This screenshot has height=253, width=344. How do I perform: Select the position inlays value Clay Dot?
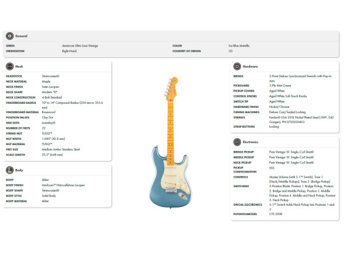click(47, 117)
